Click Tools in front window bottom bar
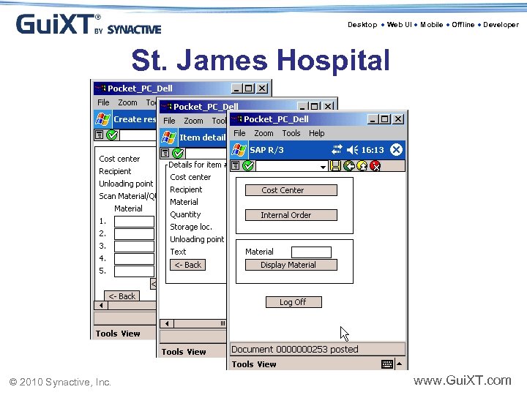The height and width of the screenshot is (395, 527). tap(242, 364)
